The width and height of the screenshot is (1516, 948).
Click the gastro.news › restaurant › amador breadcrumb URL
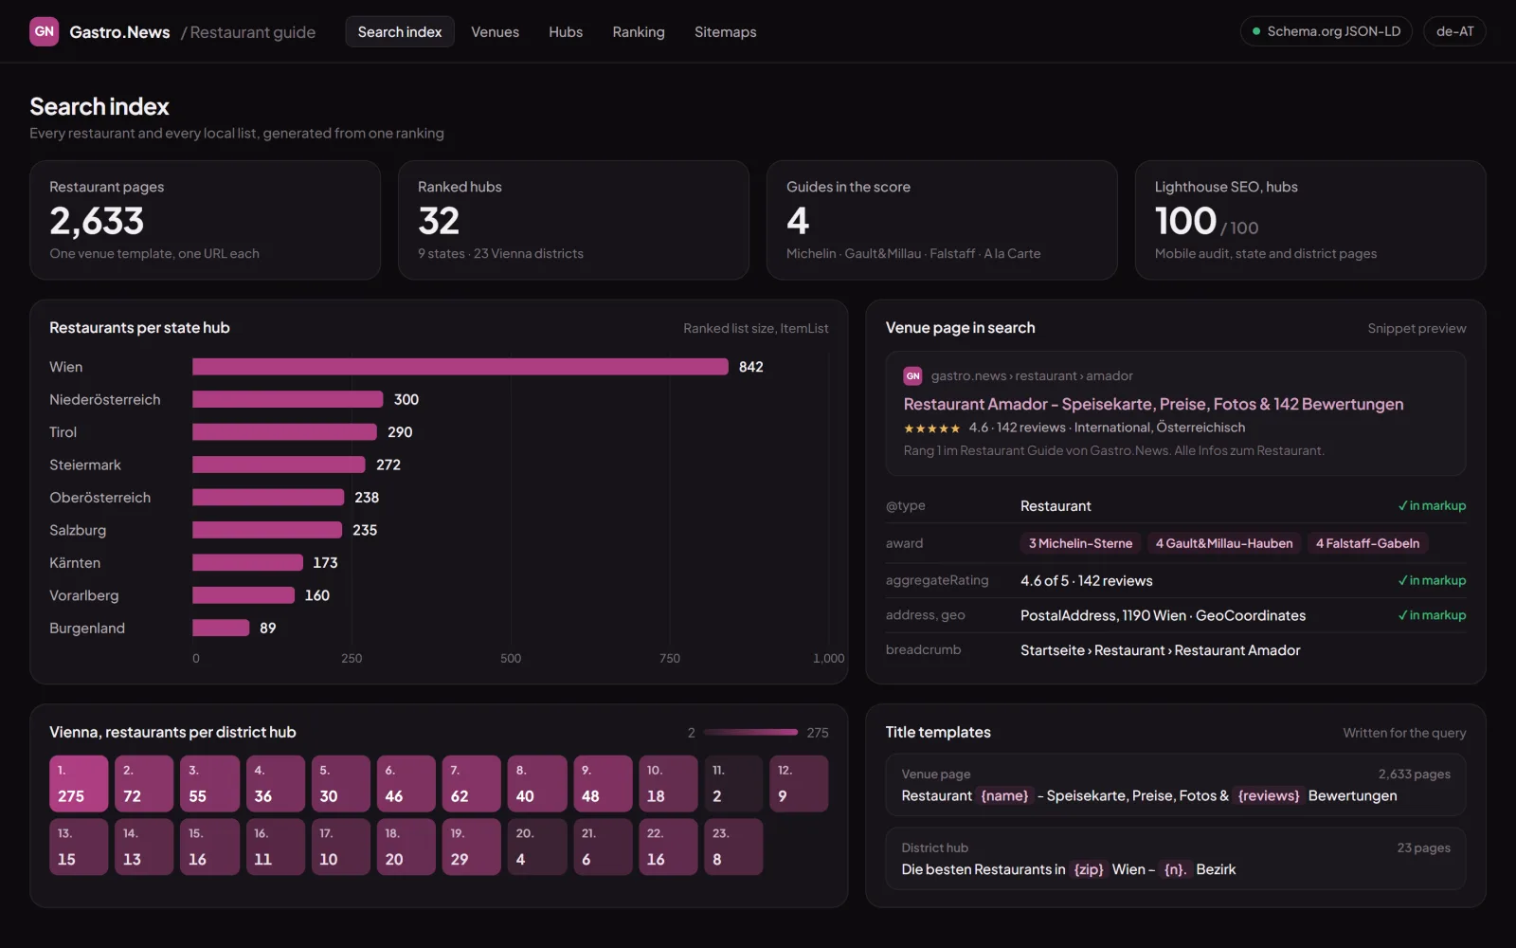pos(1032,376)
